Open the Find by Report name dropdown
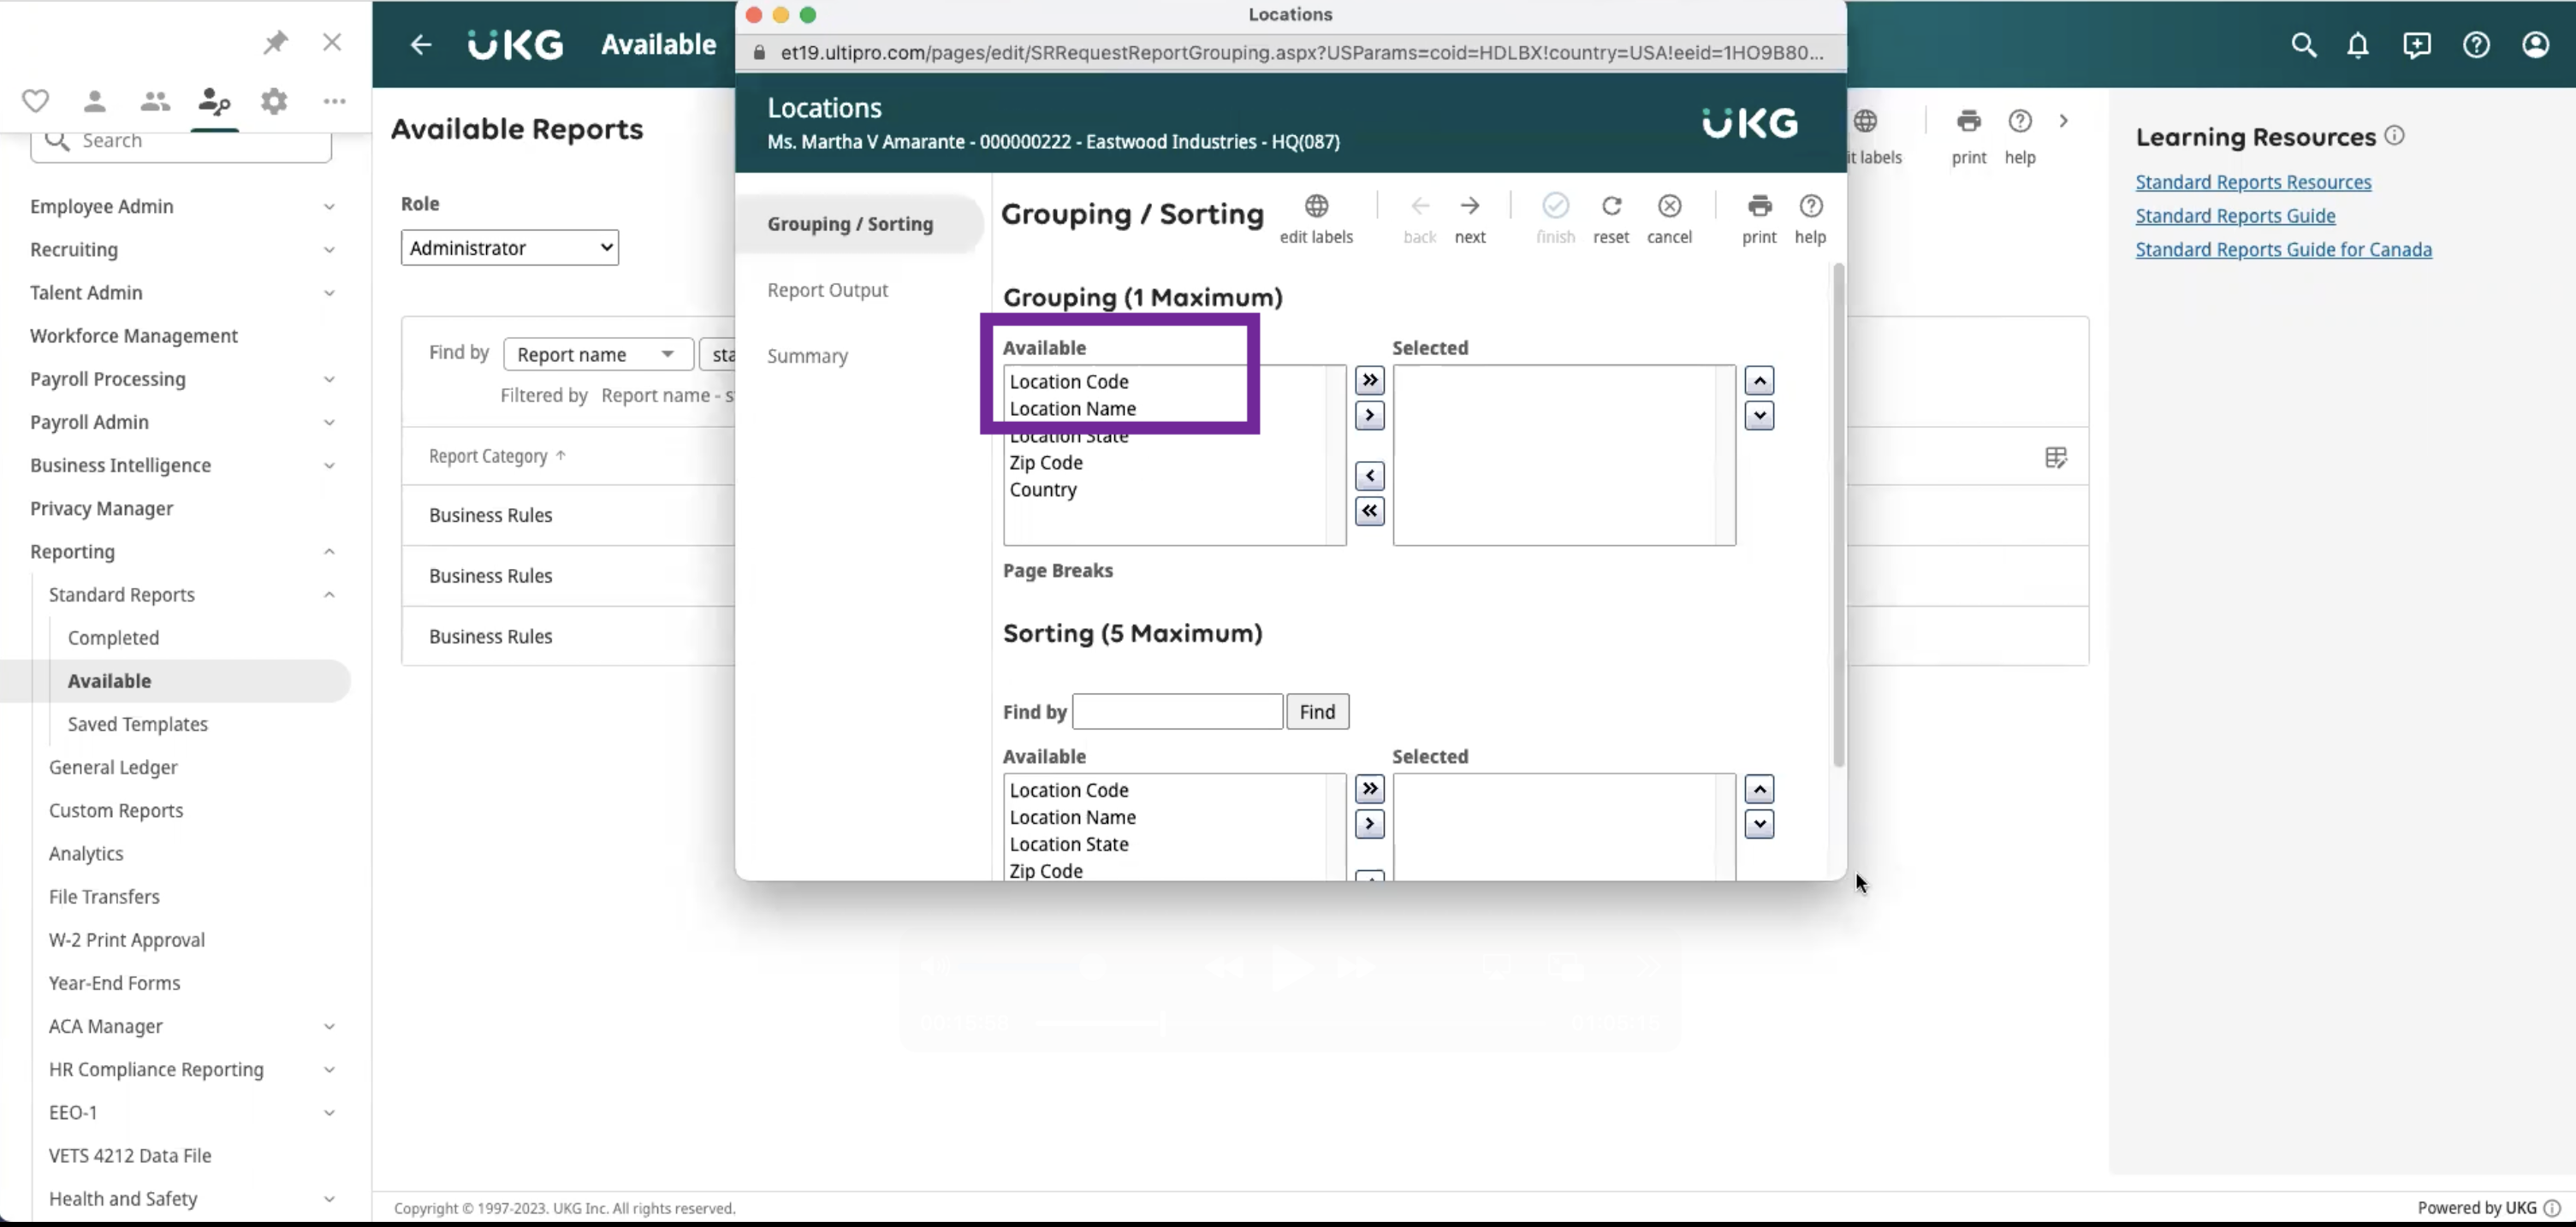 pos(598,355)
